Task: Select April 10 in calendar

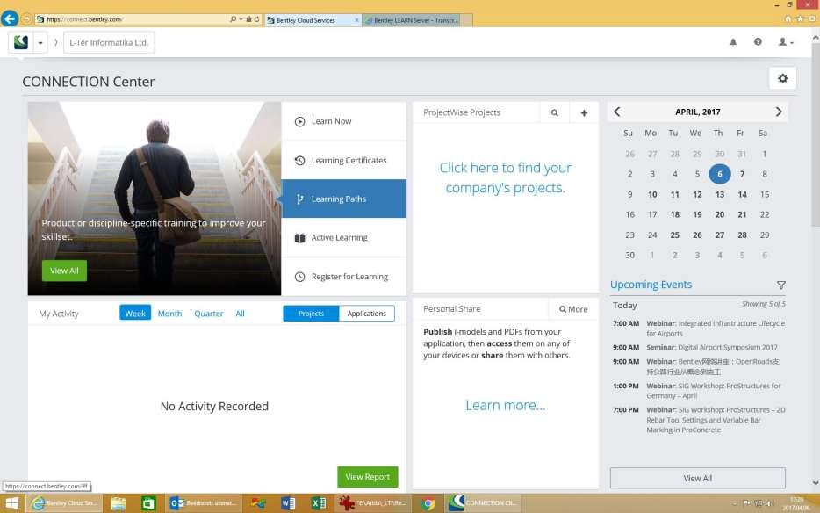Action: [652, 194]
